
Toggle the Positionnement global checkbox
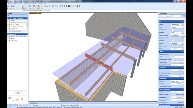tap(172, 59)
